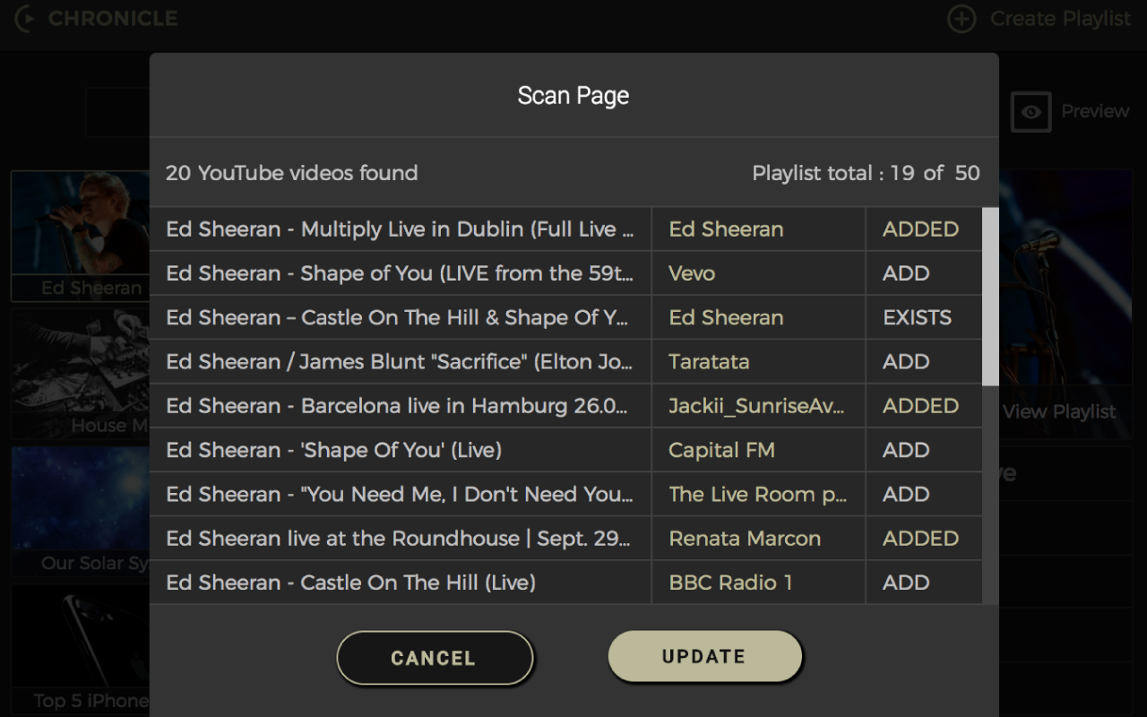Select Shape of You LIVE from the 59th title
Viewport: 1147px width, 717px height.
tap(400, 273)
